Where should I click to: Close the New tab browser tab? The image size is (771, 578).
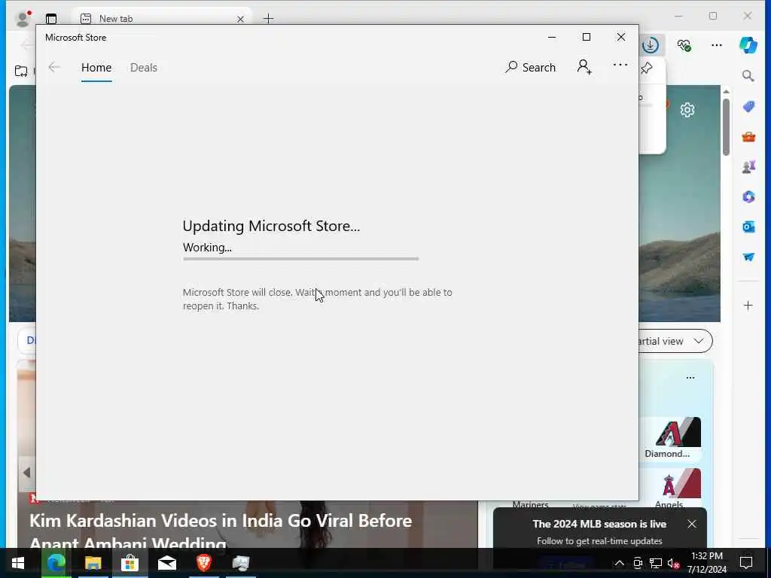pyautogui.click(x=240, y=19)
